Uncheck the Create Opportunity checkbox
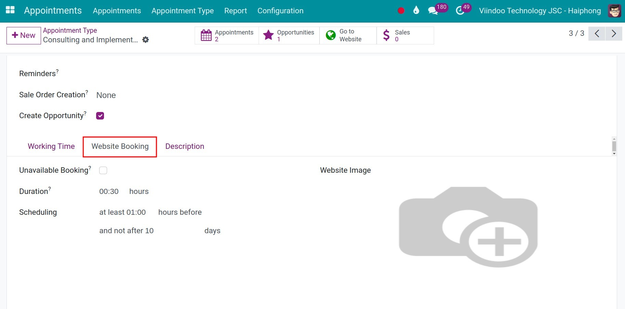This screenshot has width=625, height=309. coord(100,116)
